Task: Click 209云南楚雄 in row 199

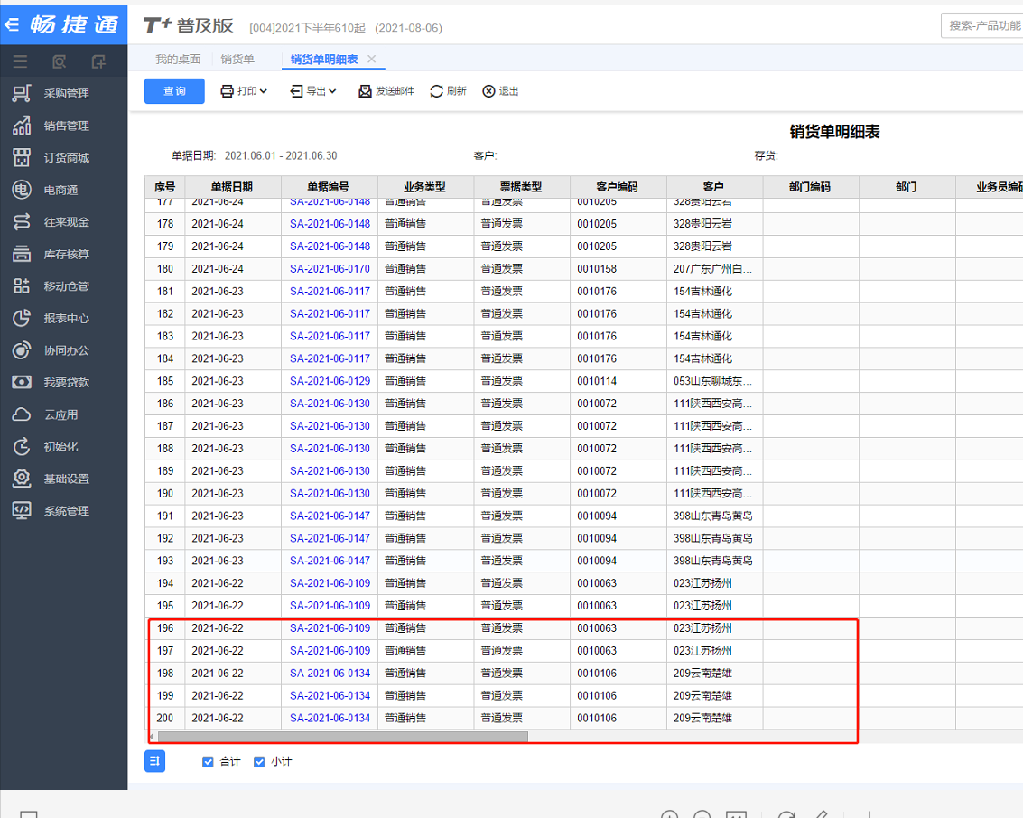Action: point(702,696)
